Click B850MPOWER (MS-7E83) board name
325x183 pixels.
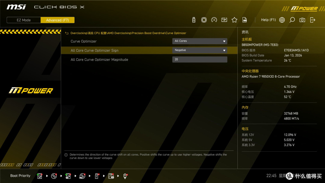point(260,45)
